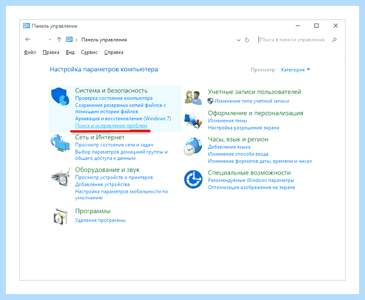This screenshot has width=365, height=300.
Task: Open Сеть и Интернет heading
Action: (99, 137)
